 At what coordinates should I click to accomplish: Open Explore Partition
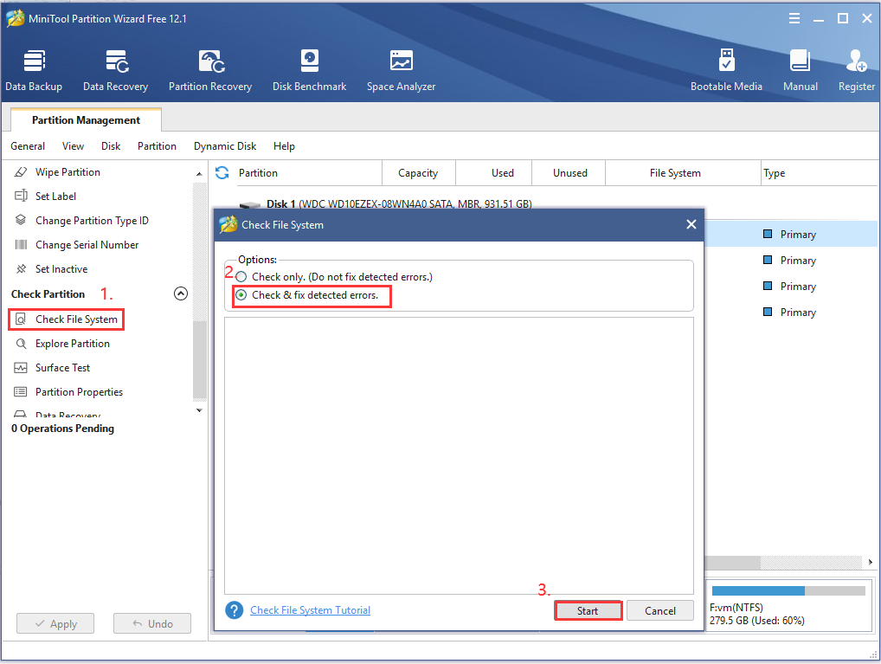tap(72, 344)
